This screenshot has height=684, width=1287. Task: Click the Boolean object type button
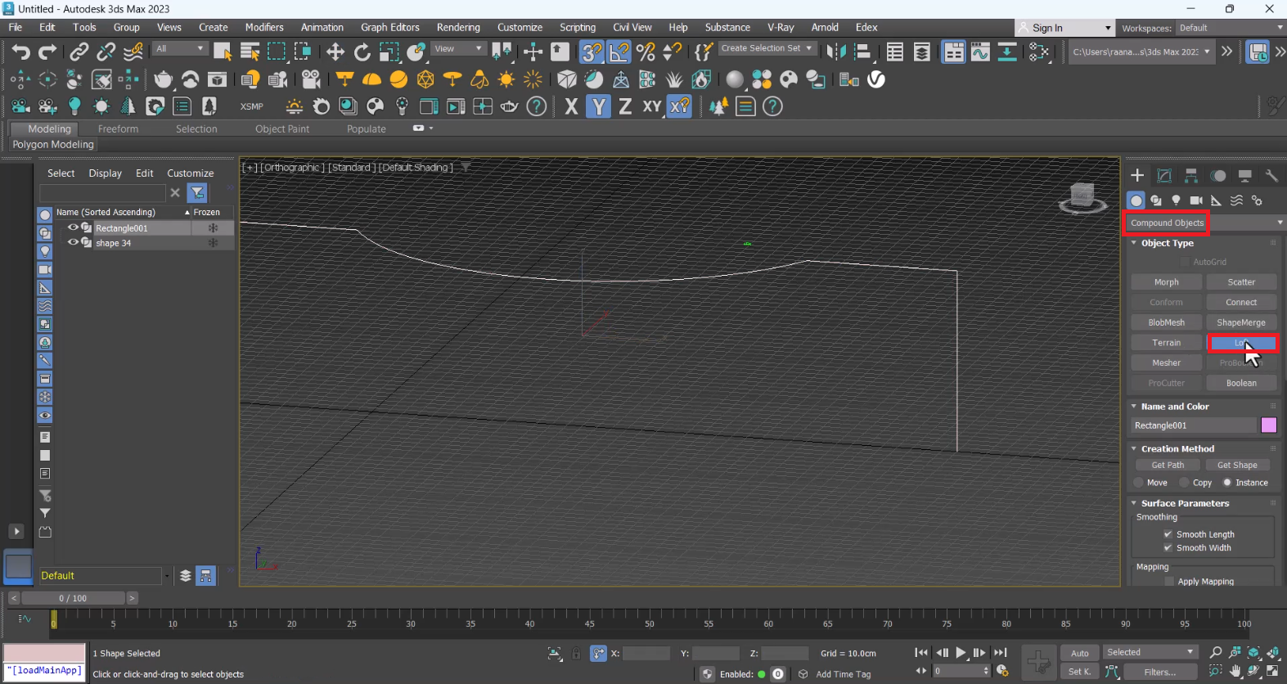point(1240,383)
